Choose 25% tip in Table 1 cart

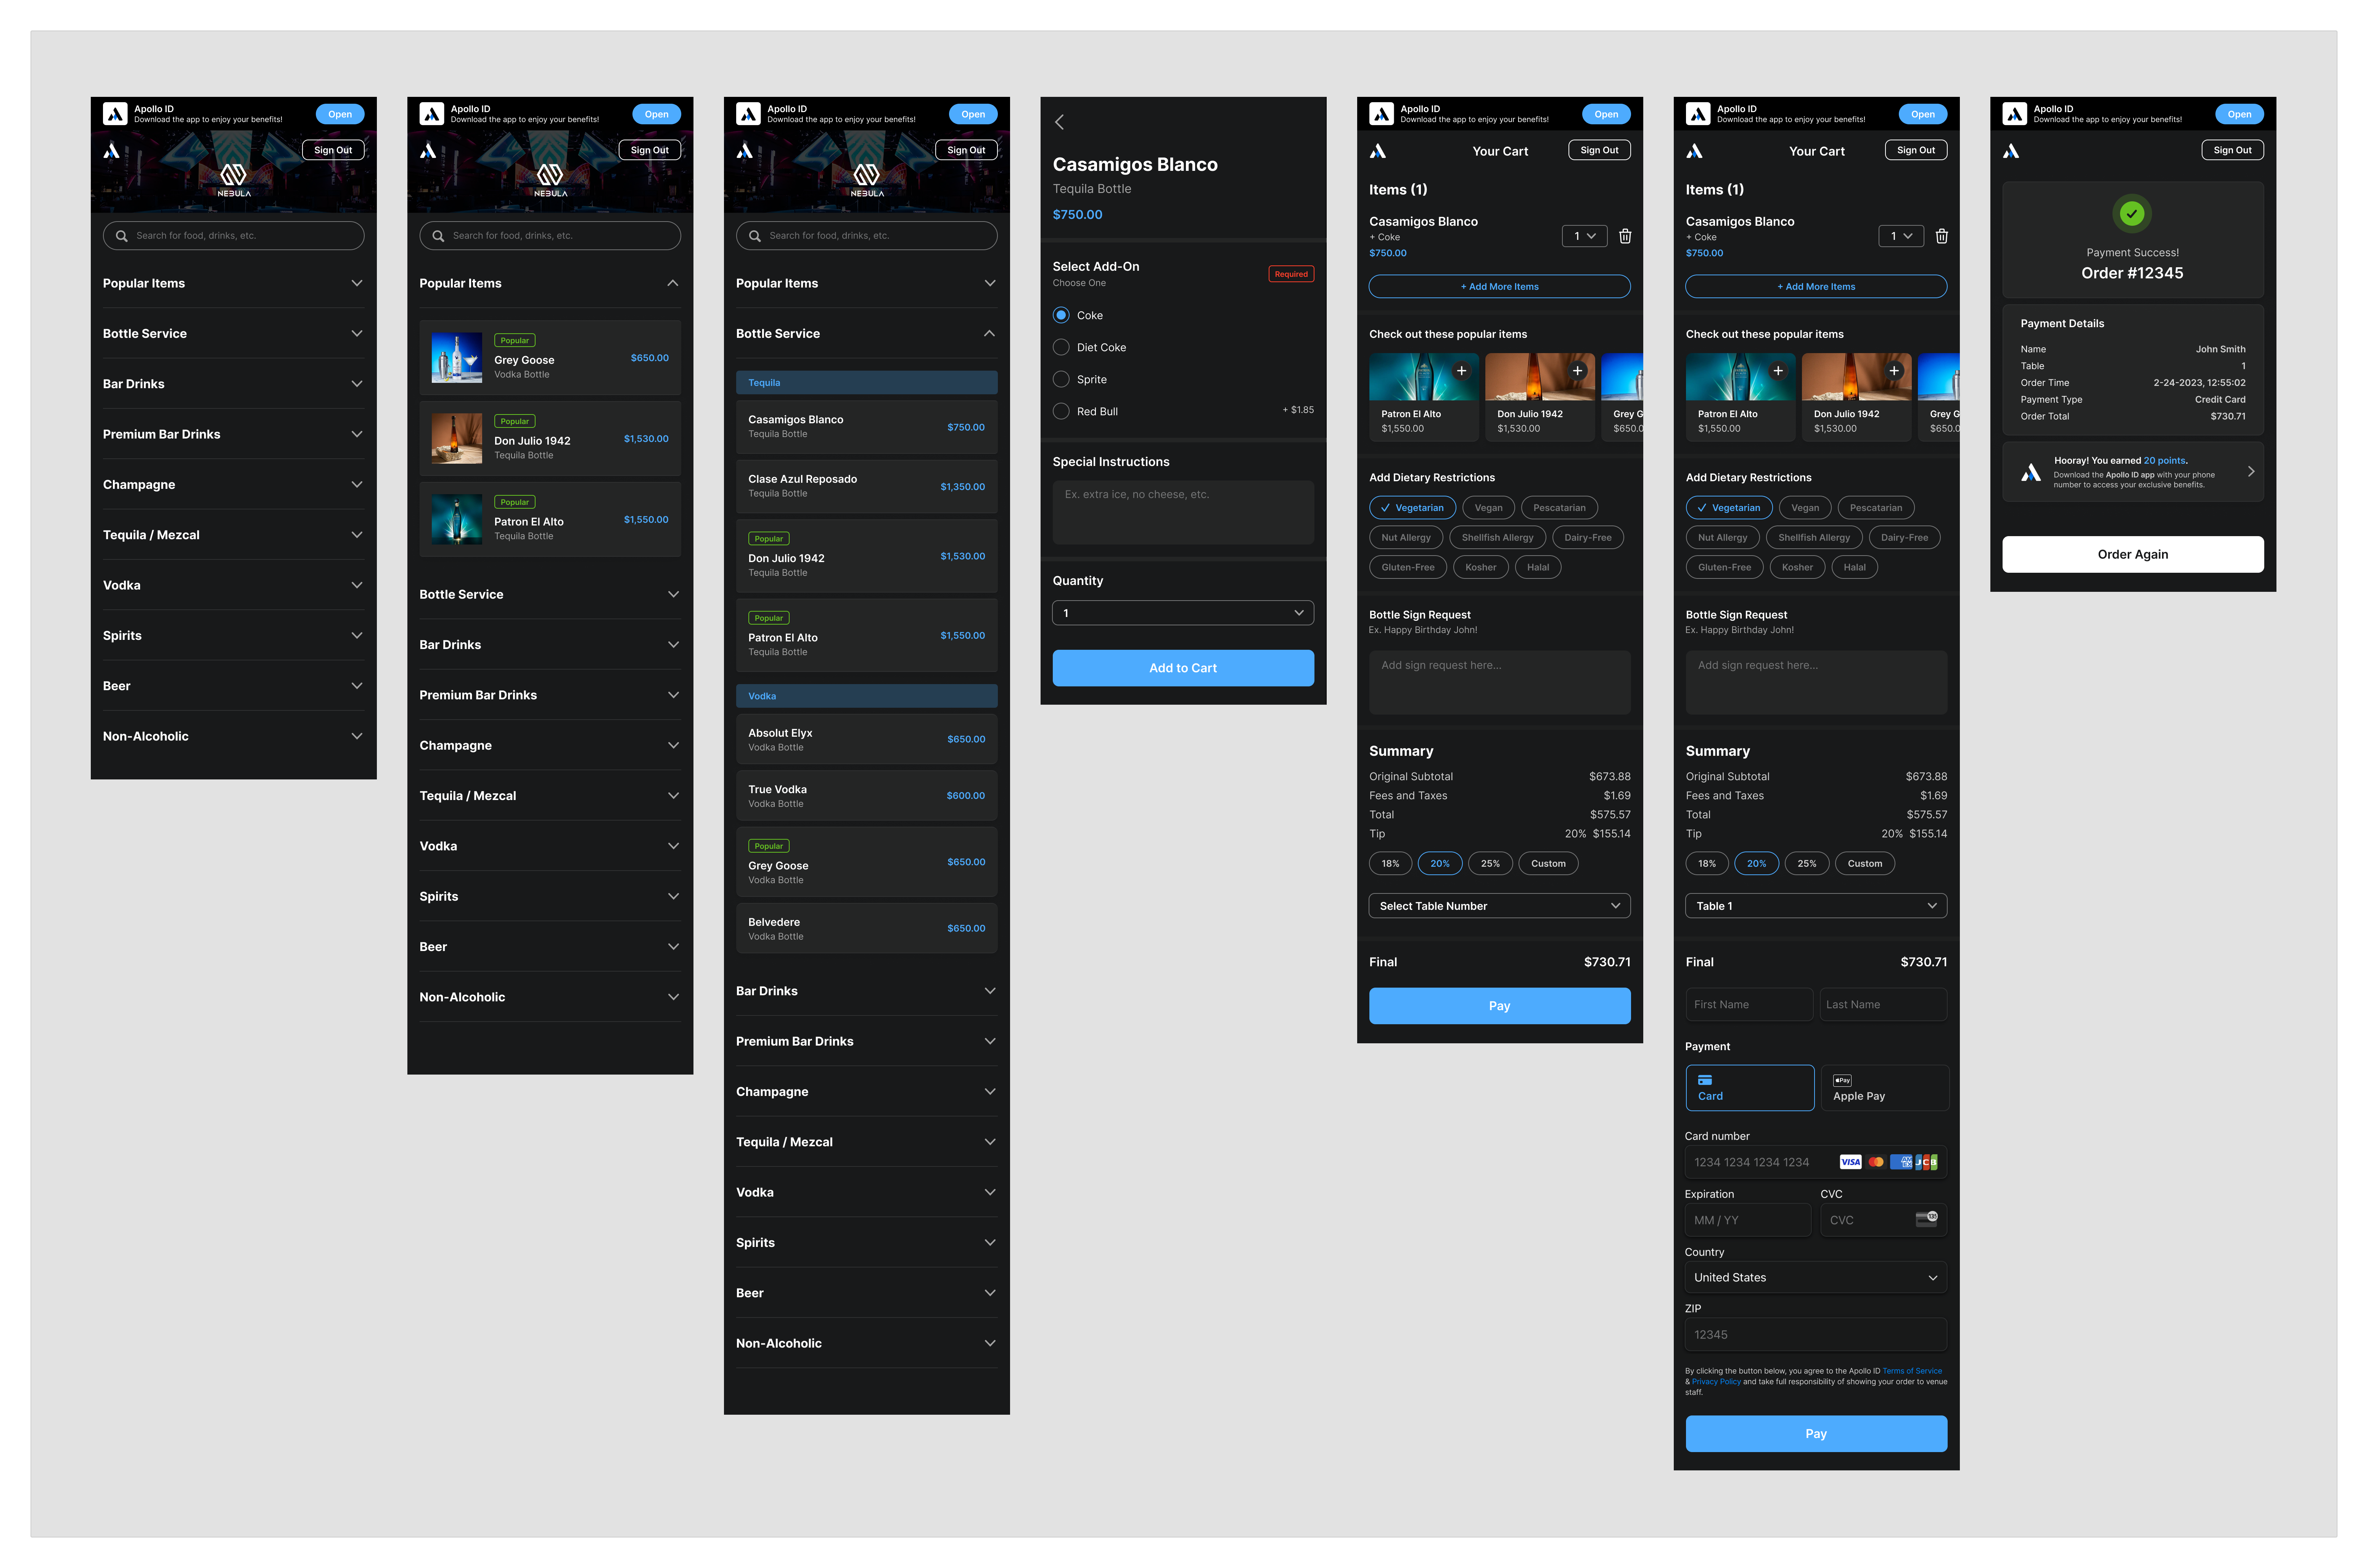(x=1806, y=864)
